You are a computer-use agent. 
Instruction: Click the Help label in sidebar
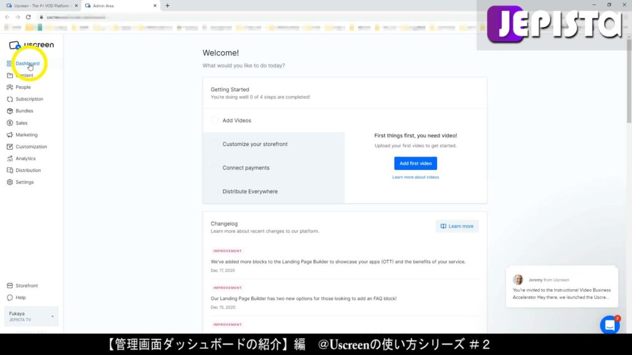20,298
